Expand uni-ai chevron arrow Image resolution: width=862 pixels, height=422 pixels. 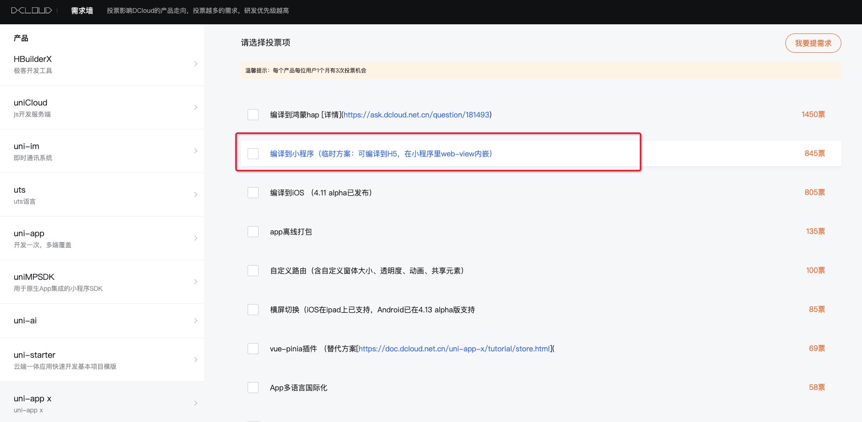(x=196, y=321)
